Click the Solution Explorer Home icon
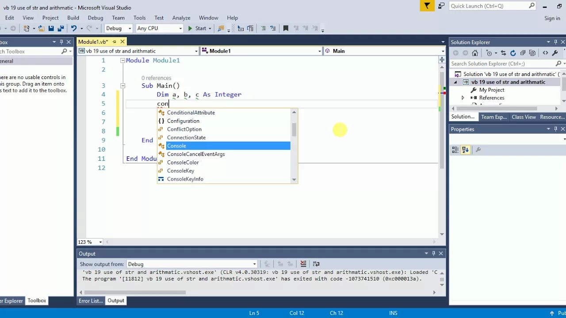 click(475, 53)
